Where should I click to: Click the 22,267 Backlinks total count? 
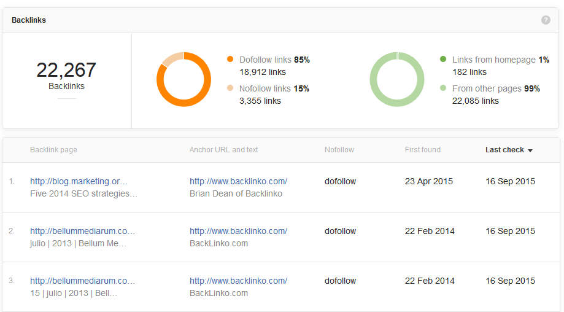tap(66, 70)
